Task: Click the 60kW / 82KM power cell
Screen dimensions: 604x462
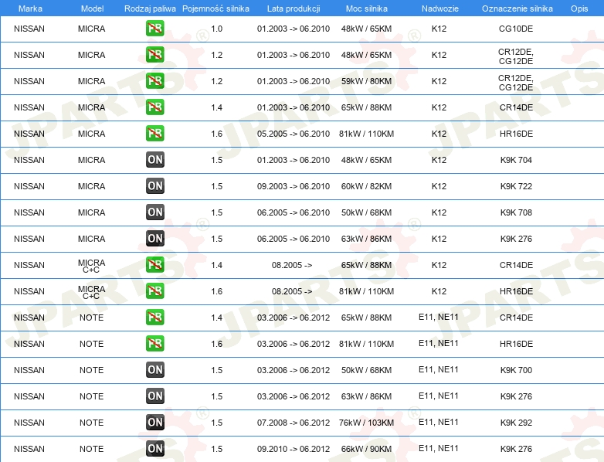Action: pos(366,186)
